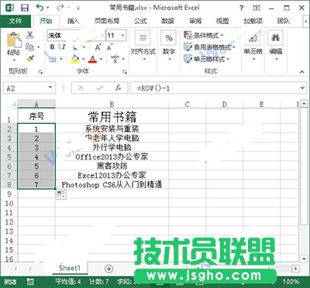Toggle Italic formatting
Viewport: 310px width, 288px height.
(64, 47)
